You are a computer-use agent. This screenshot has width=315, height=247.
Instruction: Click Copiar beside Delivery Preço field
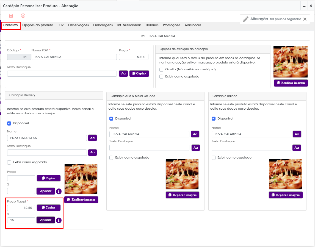pyautogui.click(x=49, y=178)
